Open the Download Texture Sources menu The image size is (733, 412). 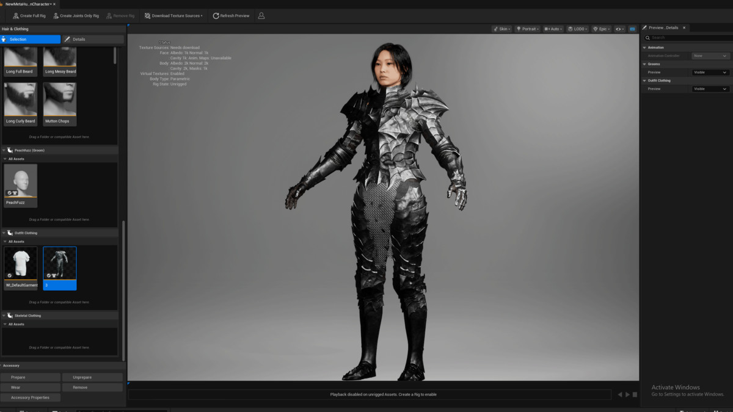173,16
